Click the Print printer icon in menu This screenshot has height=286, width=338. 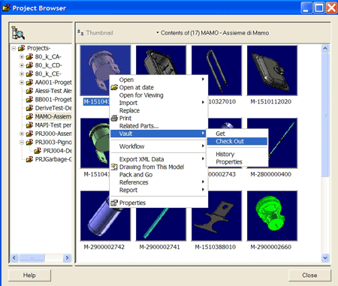[114, 118]
